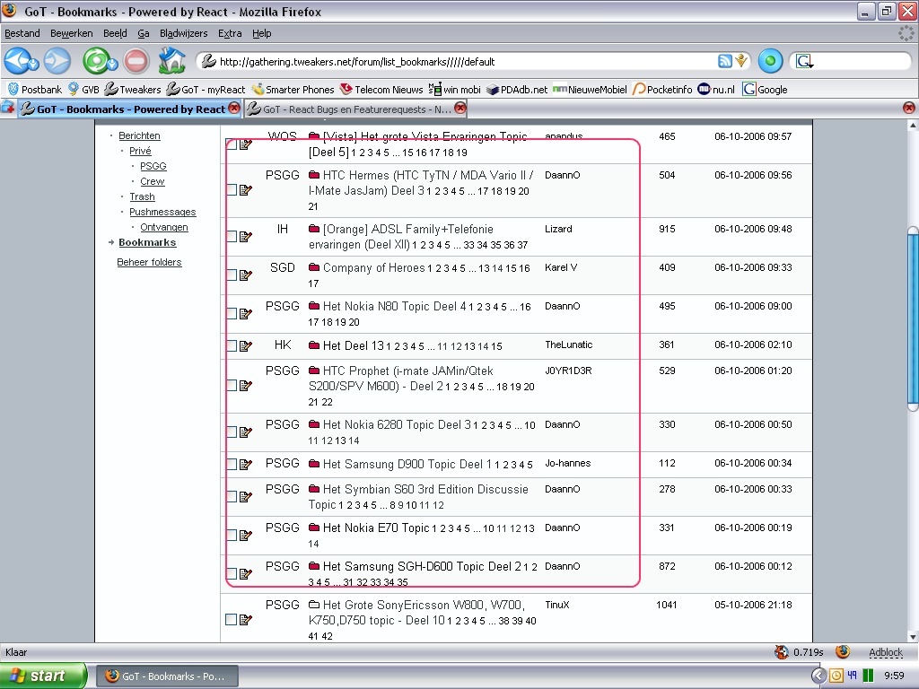Open the Postbank bookmark toolbar item
This screenshot has height=689, width=919.
(x=35, y=89)
